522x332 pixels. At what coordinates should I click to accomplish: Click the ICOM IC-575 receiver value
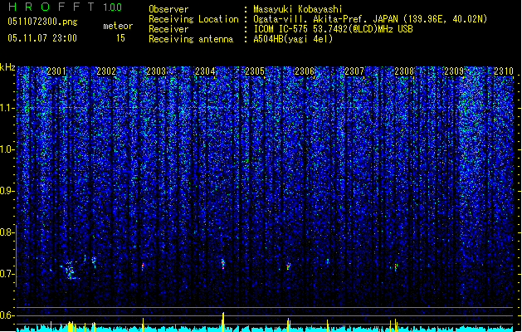(333, 29)
